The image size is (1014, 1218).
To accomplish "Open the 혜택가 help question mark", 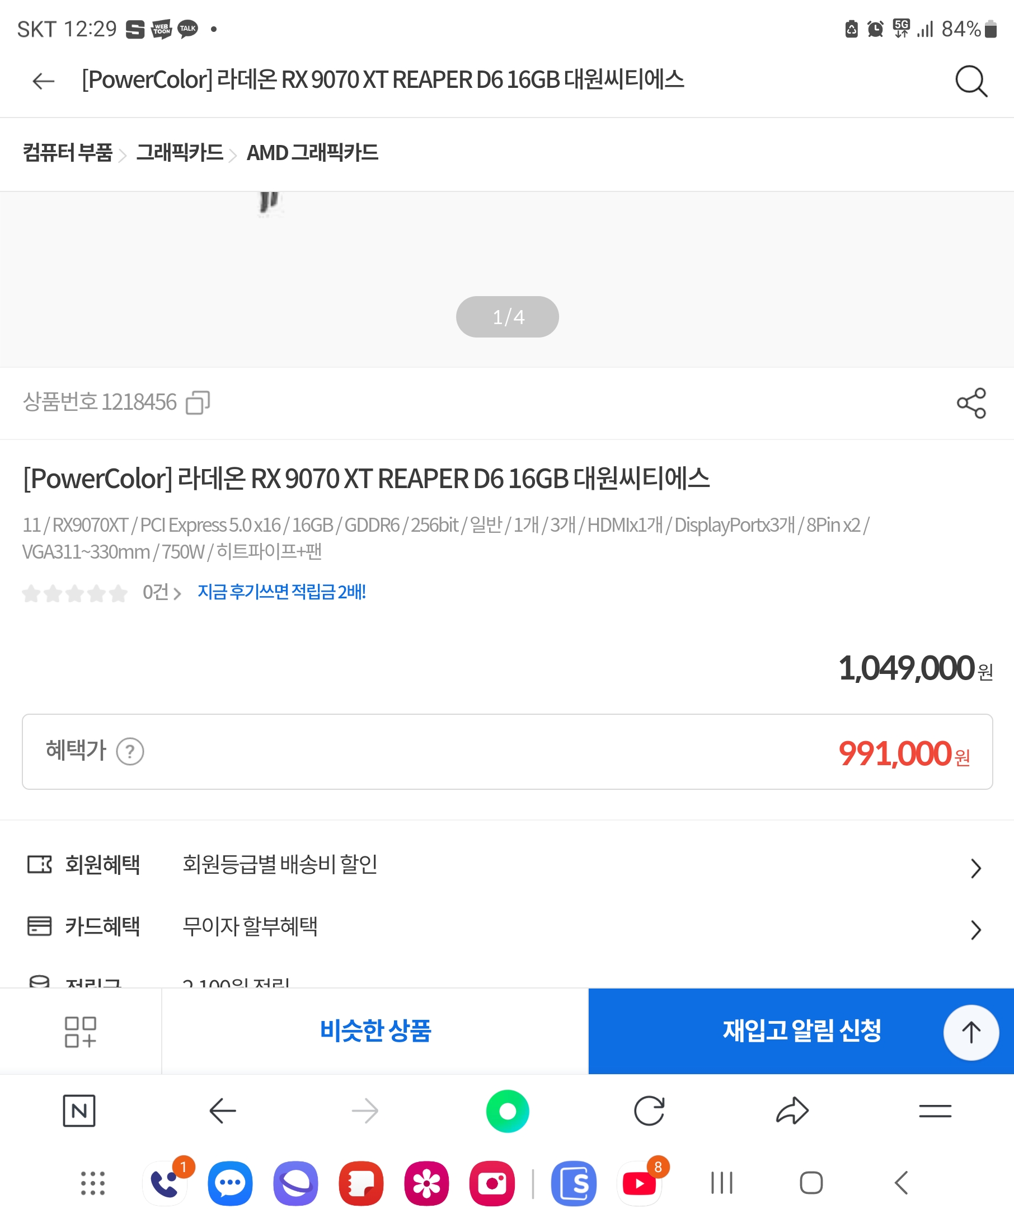I will coord(130,752).
